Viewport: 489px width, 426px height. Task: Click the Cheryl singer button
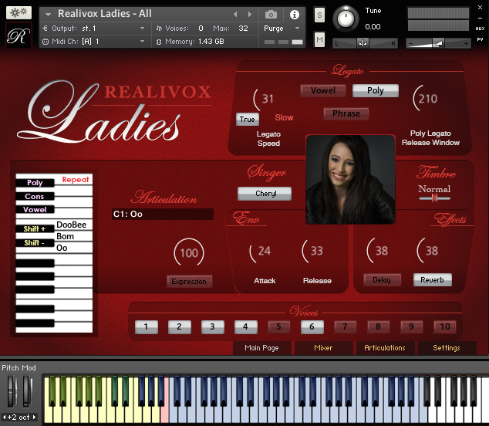click(264, 194)
